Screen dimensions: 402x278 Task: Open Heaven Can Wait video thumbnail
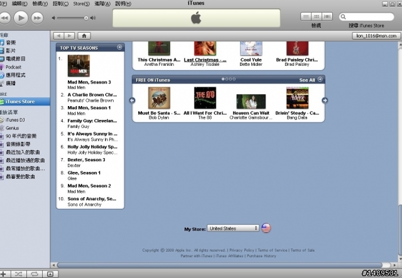tap(251, 102)
